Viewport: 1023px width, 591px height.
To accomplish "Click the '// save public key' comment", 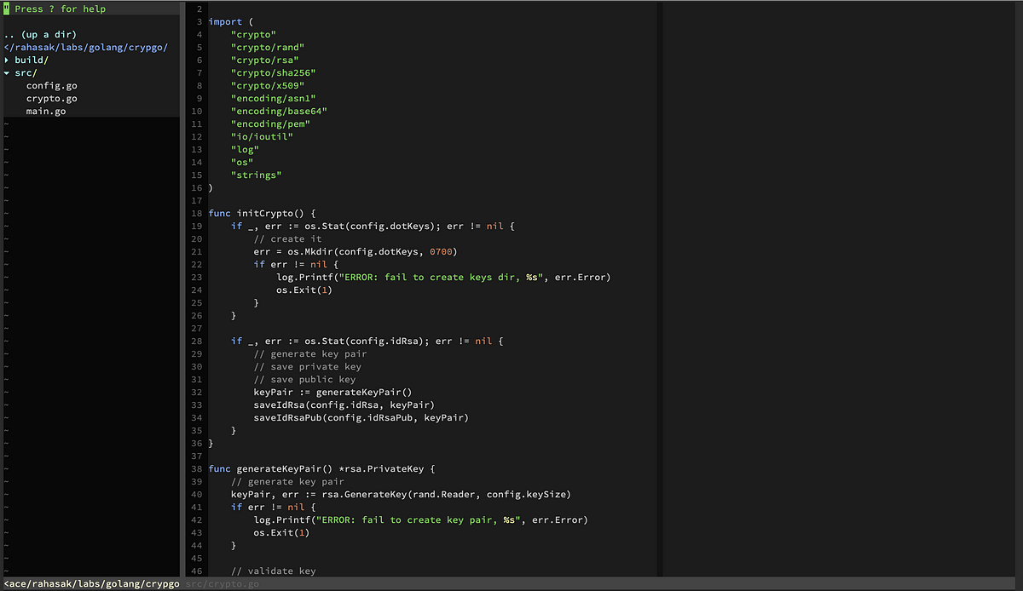I will [304, 379].
